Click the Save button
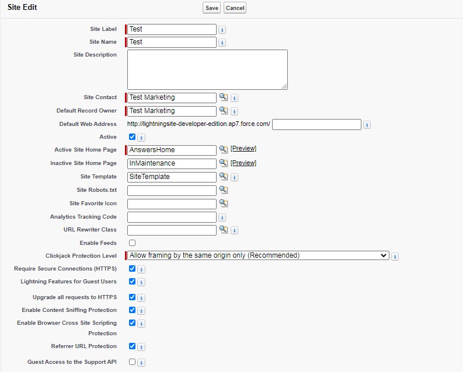This screenshot has height=372, width=463. point(211,8)
